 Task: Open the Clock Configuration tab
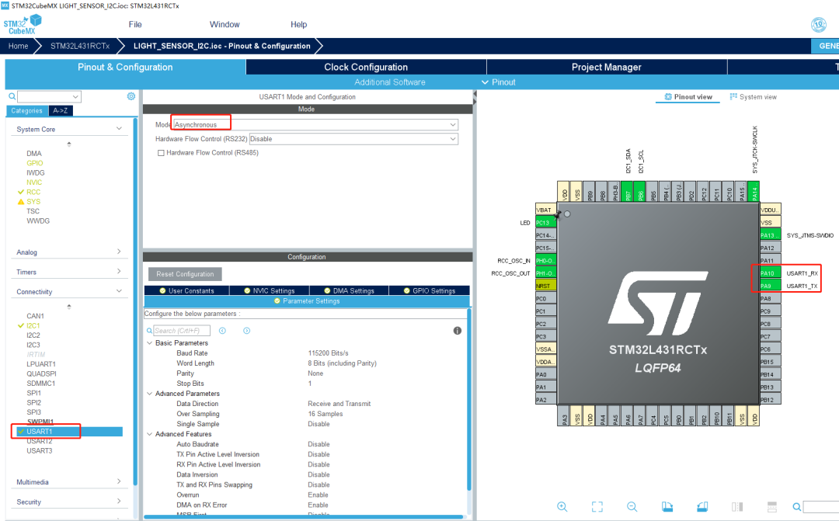pyautogui.click(x=365, y=67)
